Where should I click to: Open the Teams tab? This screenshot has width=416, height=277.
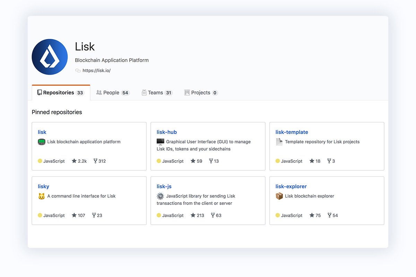(157, 93)
